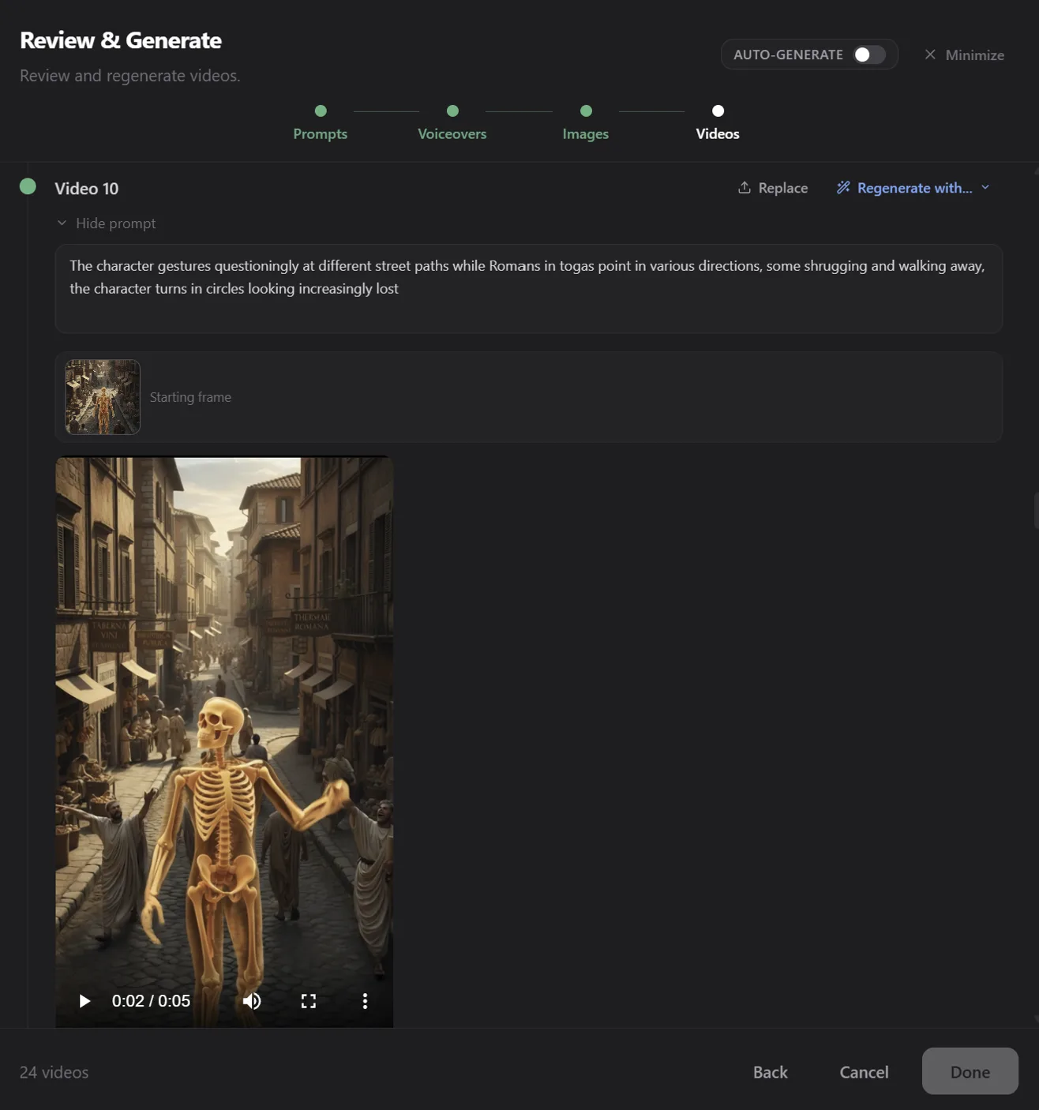Go to the Voiceovers step
Image resolution: width=1039 pixels, height=1110 pixels.
452,123
